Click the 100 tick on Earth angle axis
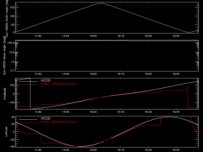 12,16
